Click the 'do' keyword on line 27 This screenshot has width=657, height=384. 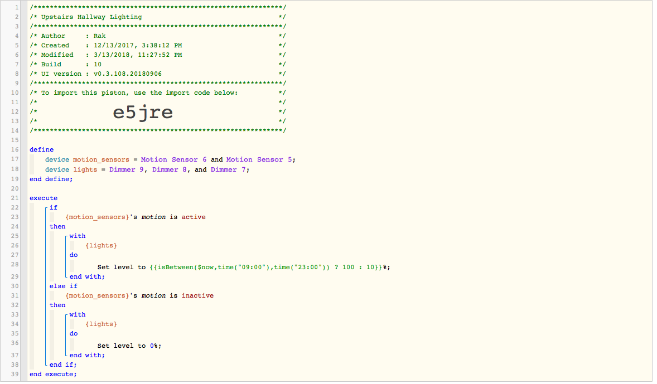pyautogui.click(x=74, y=255)
